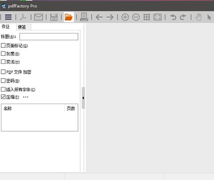Click the save floppy disk icon
Viewport: 214px width, 180px height.
[53, 17]
